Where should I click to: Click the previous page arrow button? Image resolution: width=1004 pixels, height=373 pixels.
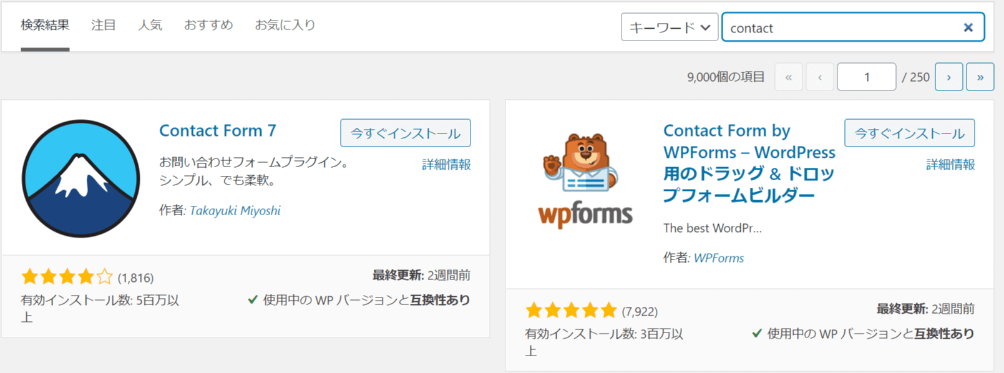click(x=819, y=77)
